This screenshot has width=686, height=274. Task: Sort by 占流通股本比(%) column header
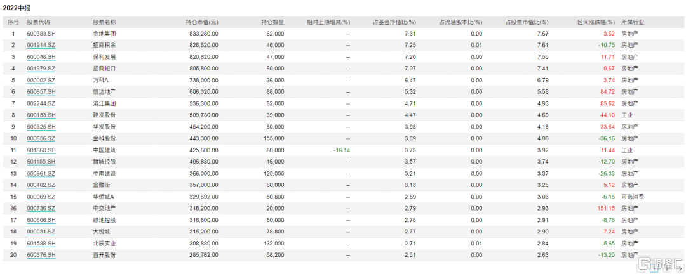click(461, 22)
